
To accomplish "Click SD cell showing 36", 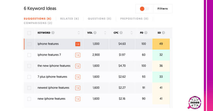I will 161,66.
